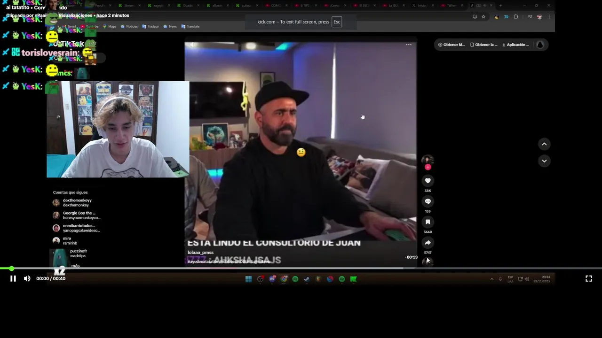Click the streamer webcam overlay
Screen dimensions: 602x338
pos(118,129)
